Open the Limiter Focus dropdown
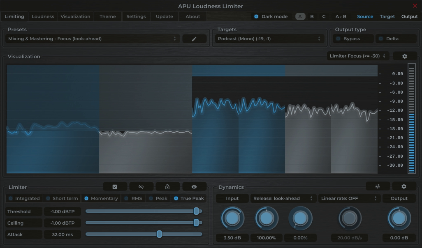This screenshot has width=422, height=248. (x=356, y=56)
